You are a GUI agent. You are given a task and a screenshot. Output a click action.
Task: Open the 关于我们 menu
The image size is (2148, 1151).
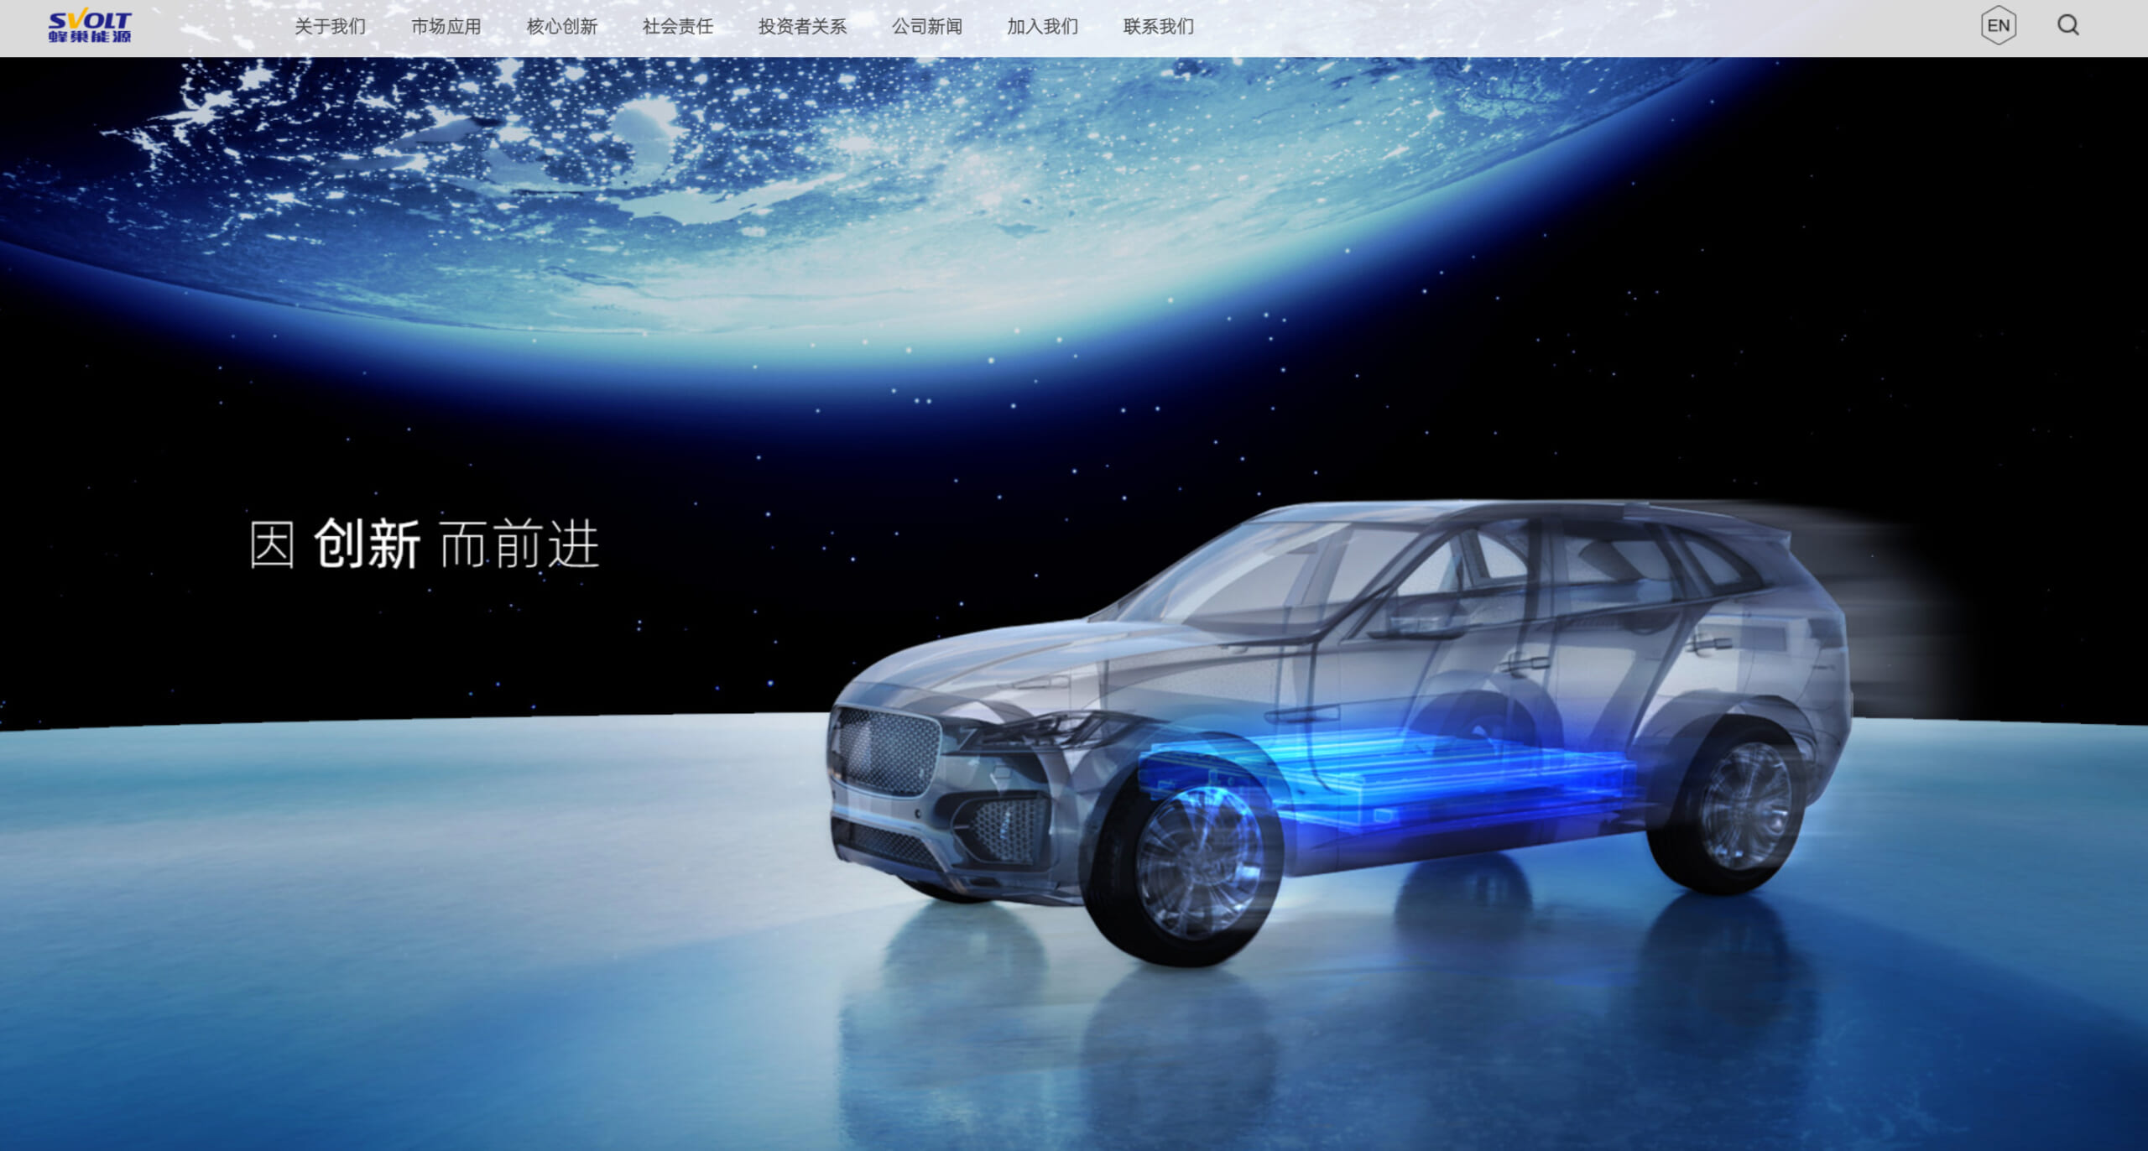click(331, 27)
